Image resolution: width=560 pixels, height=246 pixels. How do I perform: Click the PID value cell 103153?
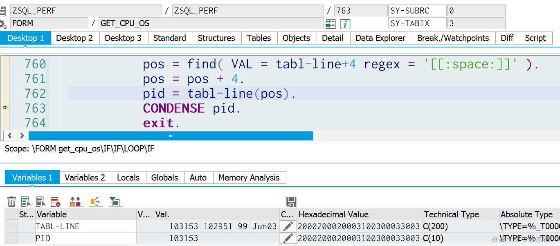click(216, 238)
